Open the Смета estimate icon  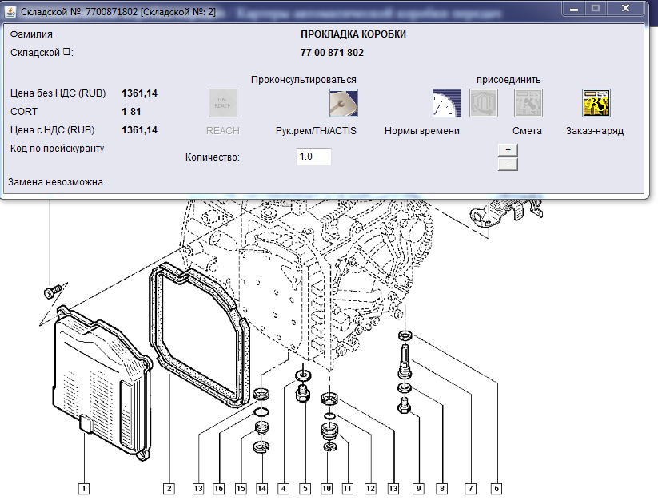528,103
